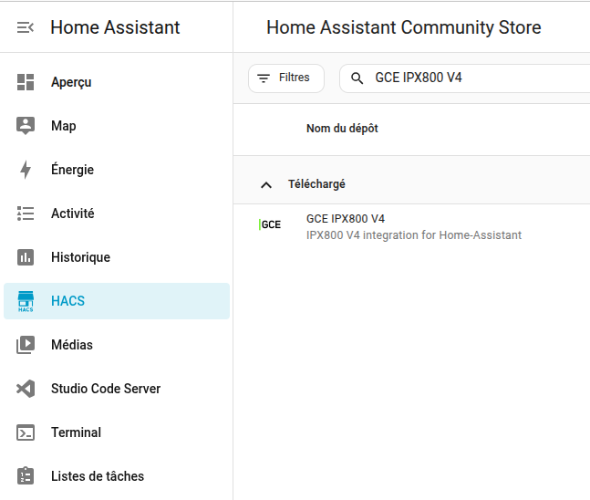The height and width of the screenshot is (500, 590).
Task: Click the GCE logo thumbnail
Action: click(x=270, y=224)
